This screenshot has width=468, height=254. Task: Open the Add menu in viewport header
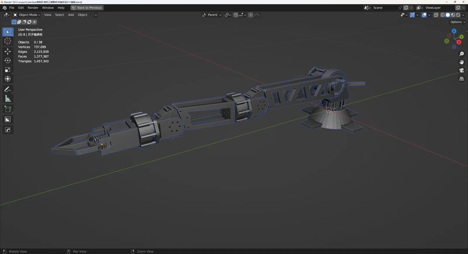[x=71, y=15]
